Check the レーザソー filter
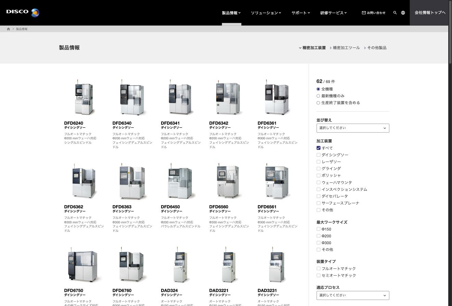452x306 pixels. point(319,162)
